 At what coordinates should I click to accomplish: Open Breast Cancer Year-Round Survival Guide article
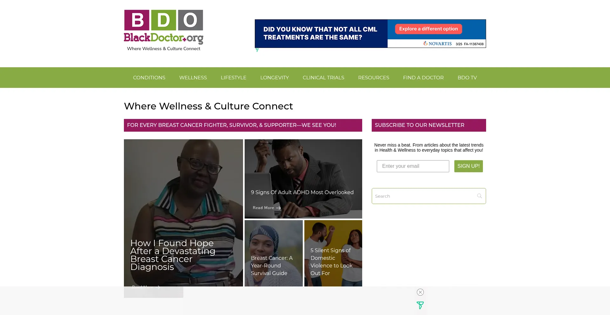tap(272, 266)
